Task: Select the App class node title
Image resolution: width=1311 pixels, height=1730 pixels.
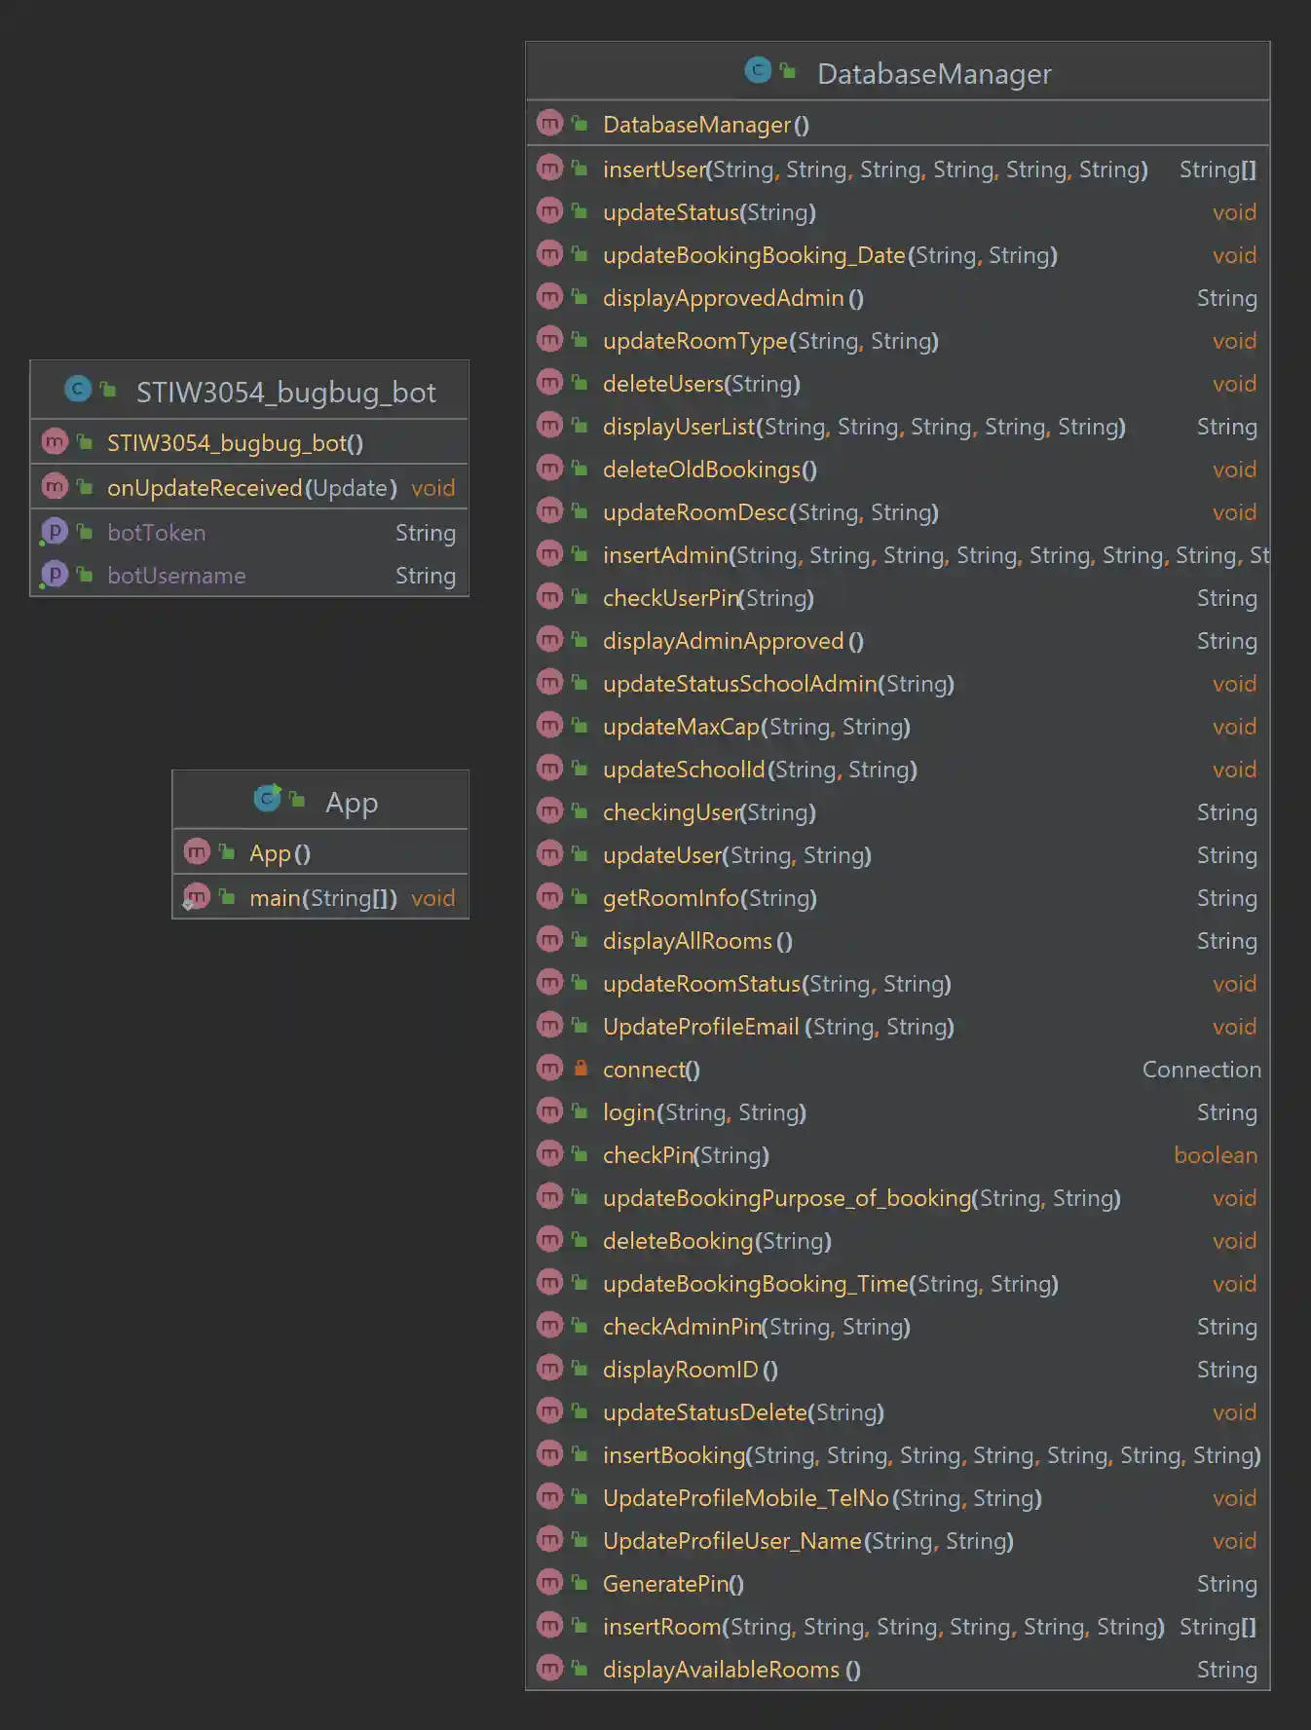Action: (x=351, y=803)
